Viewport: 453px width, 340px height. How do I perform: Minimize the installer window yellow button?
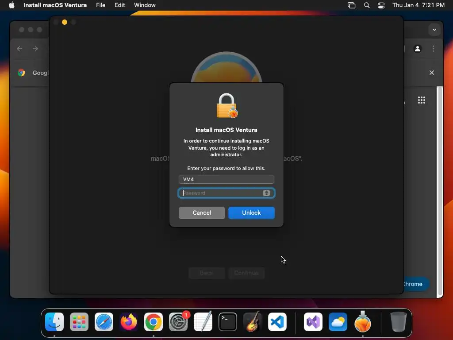pyautogui.click(x=65, y=22)
